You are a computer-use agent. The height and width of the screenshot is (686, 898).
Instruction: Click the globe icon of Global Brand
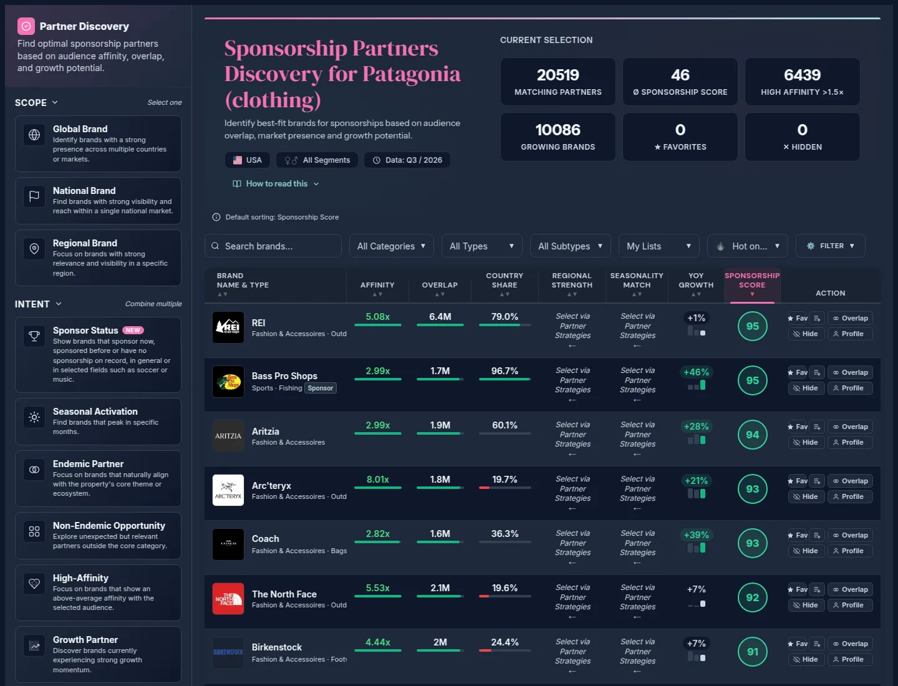tap(34, 135)
